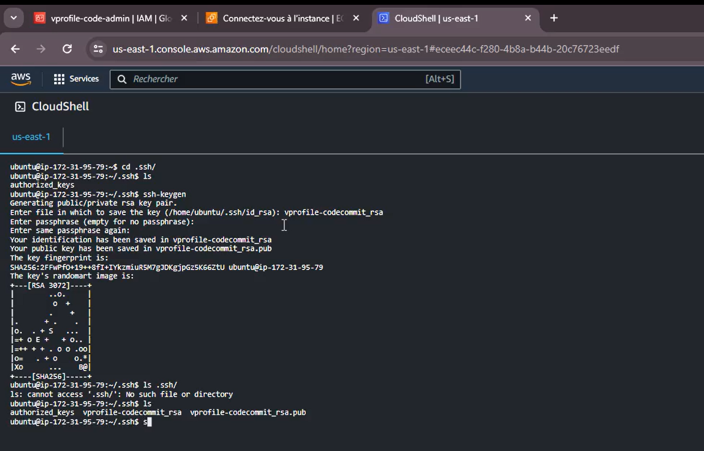Open a new browser tab

[554, 19]
